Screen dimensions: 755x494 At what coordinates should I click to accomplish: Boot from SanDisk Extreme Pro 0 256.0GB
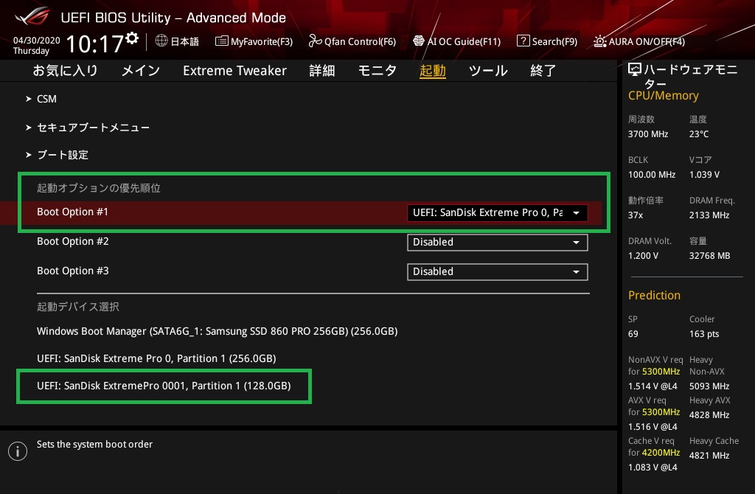(156, 359)
